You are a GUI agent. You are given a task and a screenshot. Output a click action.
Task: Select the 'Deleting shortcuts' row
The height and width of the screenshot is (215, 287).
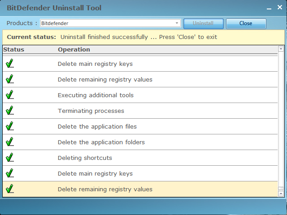140,158
